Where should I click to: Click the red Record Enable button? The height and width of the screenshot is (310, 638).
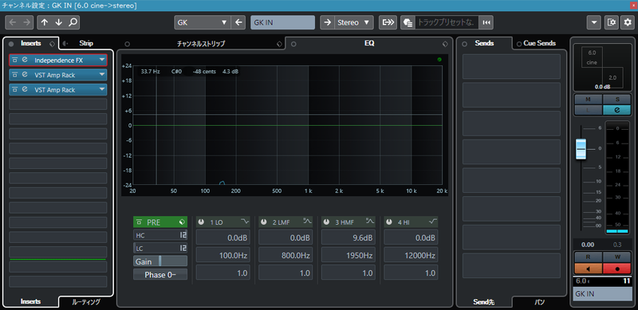click(x=617, y=269)
